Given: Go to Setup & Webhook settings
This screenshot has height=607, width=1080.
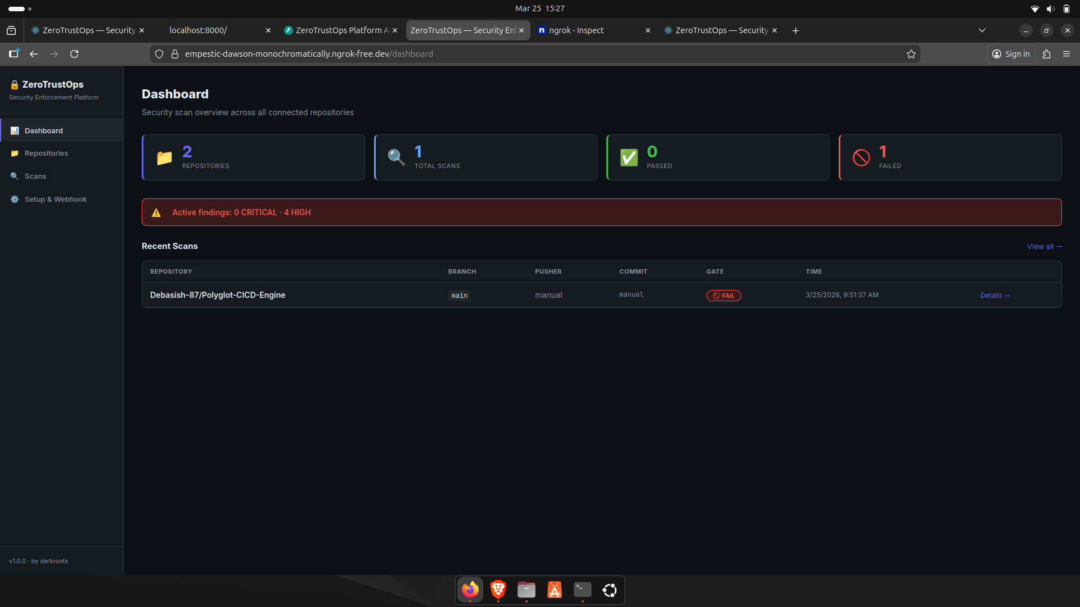Looking at the screenshot, I should (55, 200).
